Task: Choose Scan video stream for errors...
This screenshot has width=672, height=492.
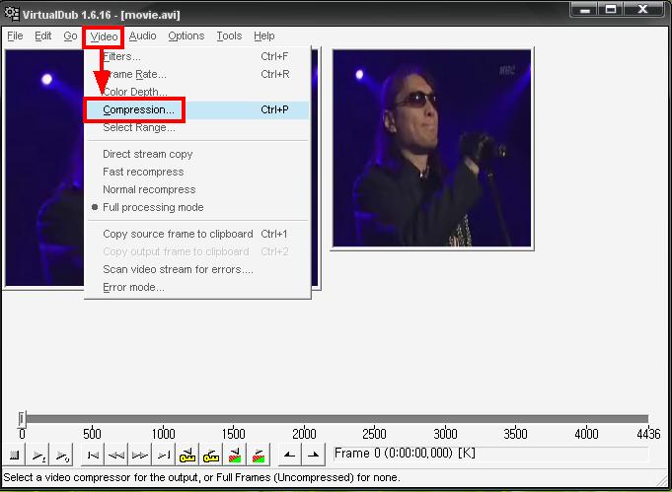Action: coord(197,270)
